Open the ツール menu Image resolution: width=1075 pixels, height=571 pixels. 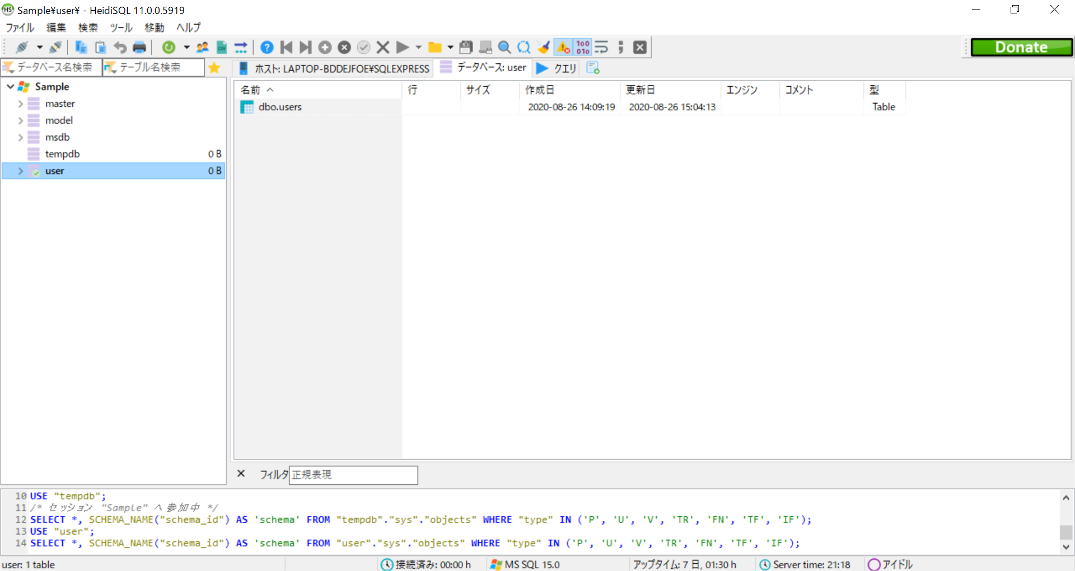121,27
